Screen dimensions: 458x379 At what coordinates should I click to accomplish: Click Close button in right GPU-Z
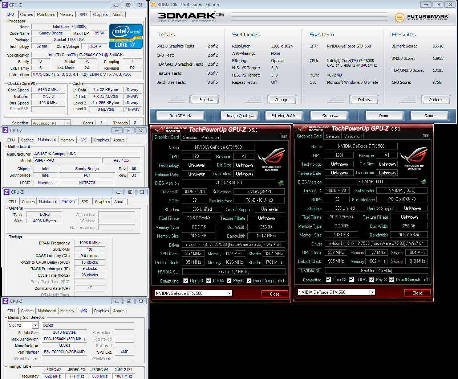(x=417, y=293)
